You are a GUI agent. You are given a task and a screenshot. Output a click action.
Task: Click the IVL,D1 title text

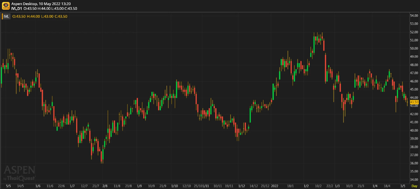[x=16, y=8]
